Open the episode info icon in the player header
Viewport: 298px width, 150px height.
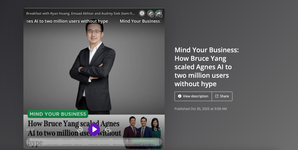tap(142, 13)
